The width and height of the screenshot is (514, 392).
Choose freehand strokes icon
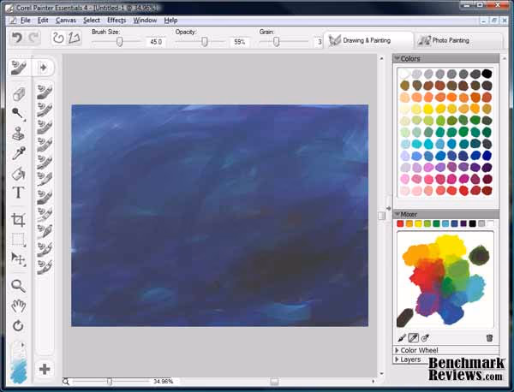point(58,38)
